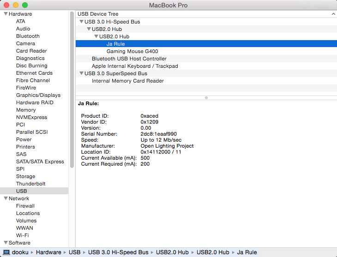Show Bluetooth hardware information
Image resolution: width=337 pixels, height=257 pixels.
(28, 36)
